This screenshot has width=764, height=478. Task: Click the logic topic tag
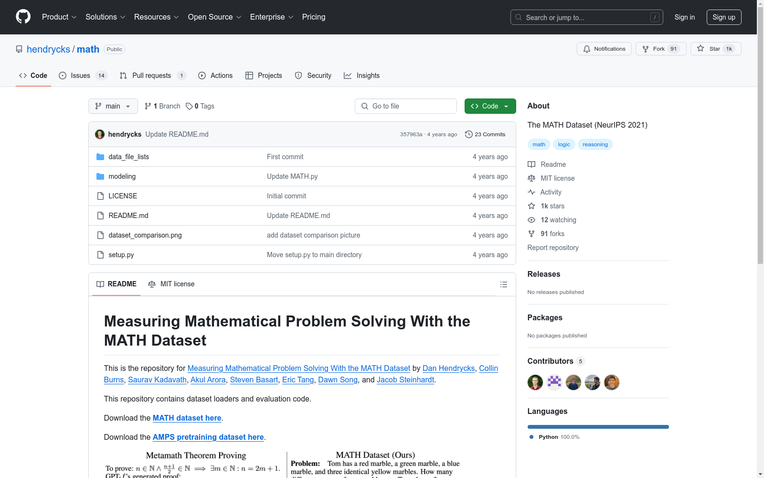coord(564,144)
